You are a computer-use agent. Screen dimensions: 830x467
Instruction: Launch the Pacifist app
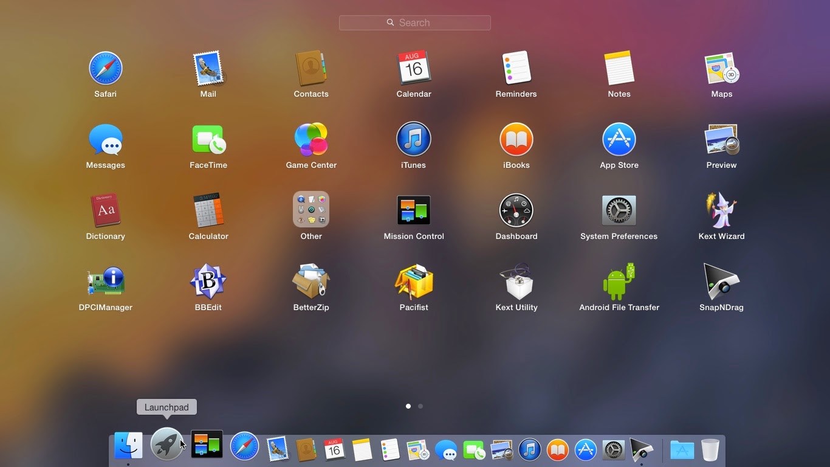414,282
